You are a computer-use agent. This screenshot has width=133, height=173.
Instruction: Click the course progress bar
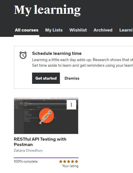(x=46, y=158)
